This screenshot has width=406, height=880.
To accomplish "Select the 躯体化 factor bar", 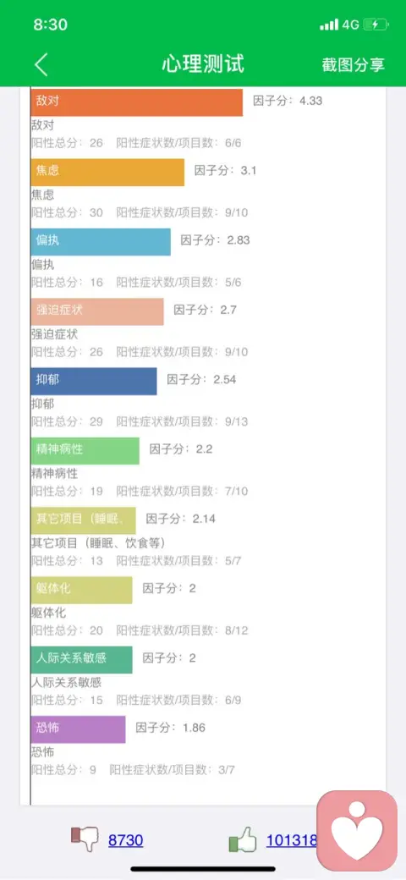I will click(82, 589).
